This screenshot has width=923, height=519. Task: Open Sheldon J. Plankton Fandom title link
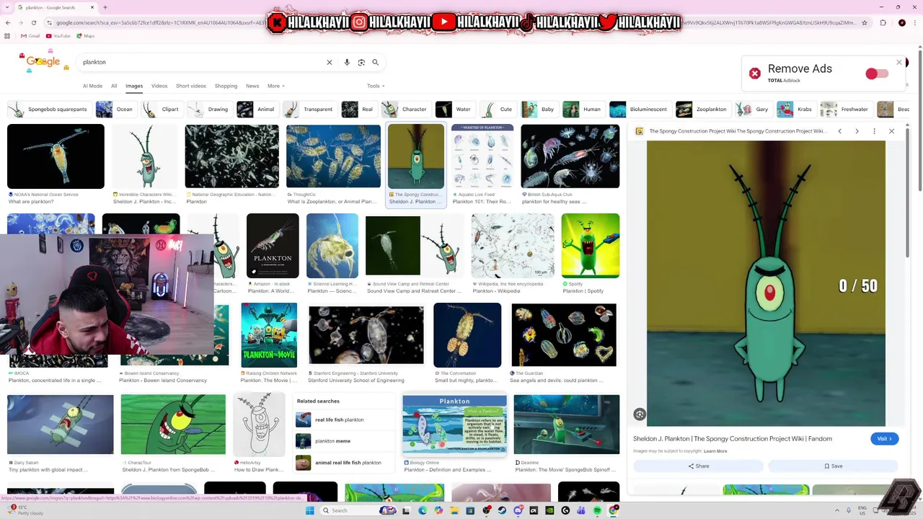pyautogui.click(x=733, y=438)
